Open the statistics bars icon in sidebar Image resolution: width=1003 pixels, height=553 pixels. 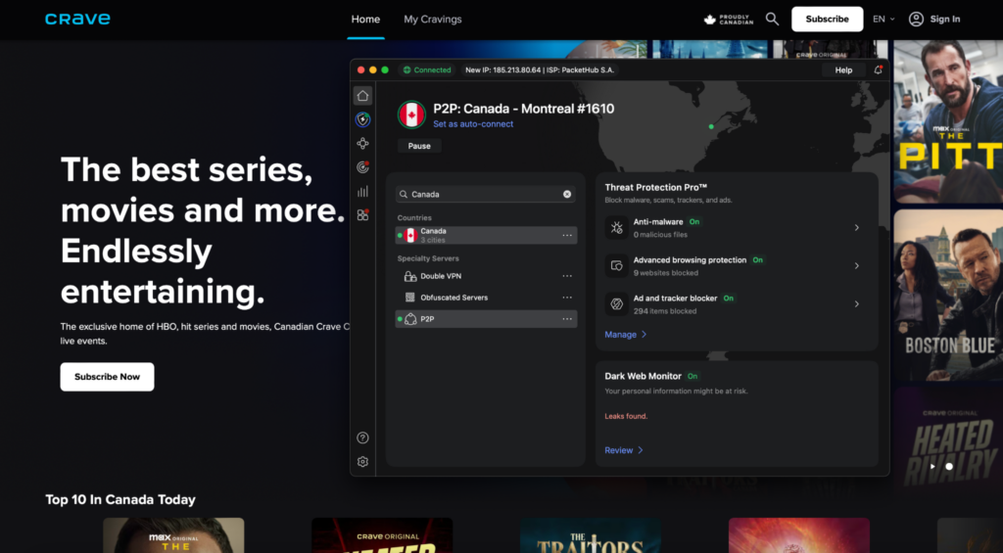(362, 191)
